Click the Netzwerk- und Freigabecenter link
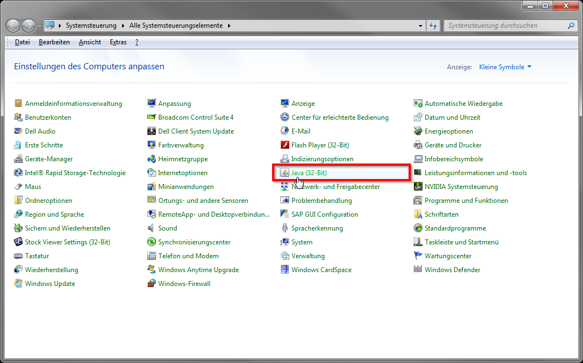The image size is (583, 363). (x=335, y=187)
